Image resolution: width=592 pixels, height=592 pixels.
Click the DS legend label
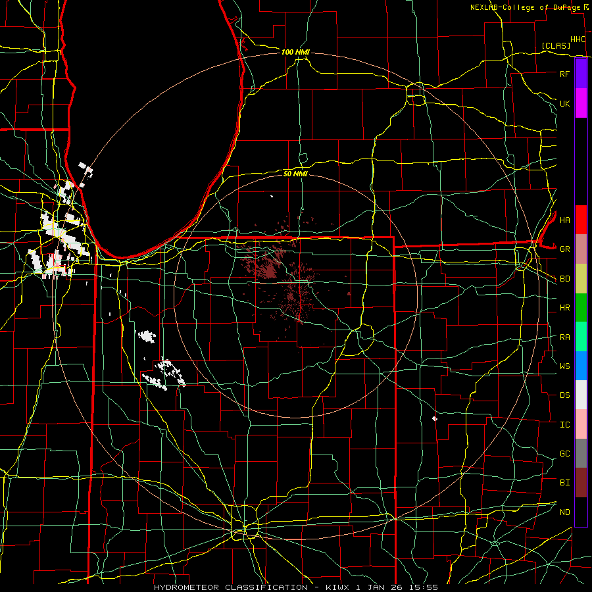coord(564,395)
